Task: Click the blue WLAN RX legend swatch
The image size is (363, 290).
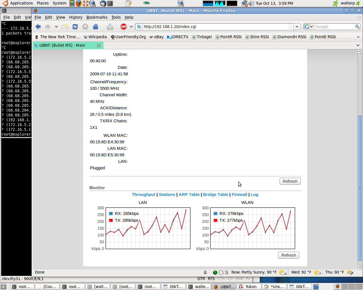Action: tap(216, 214)
